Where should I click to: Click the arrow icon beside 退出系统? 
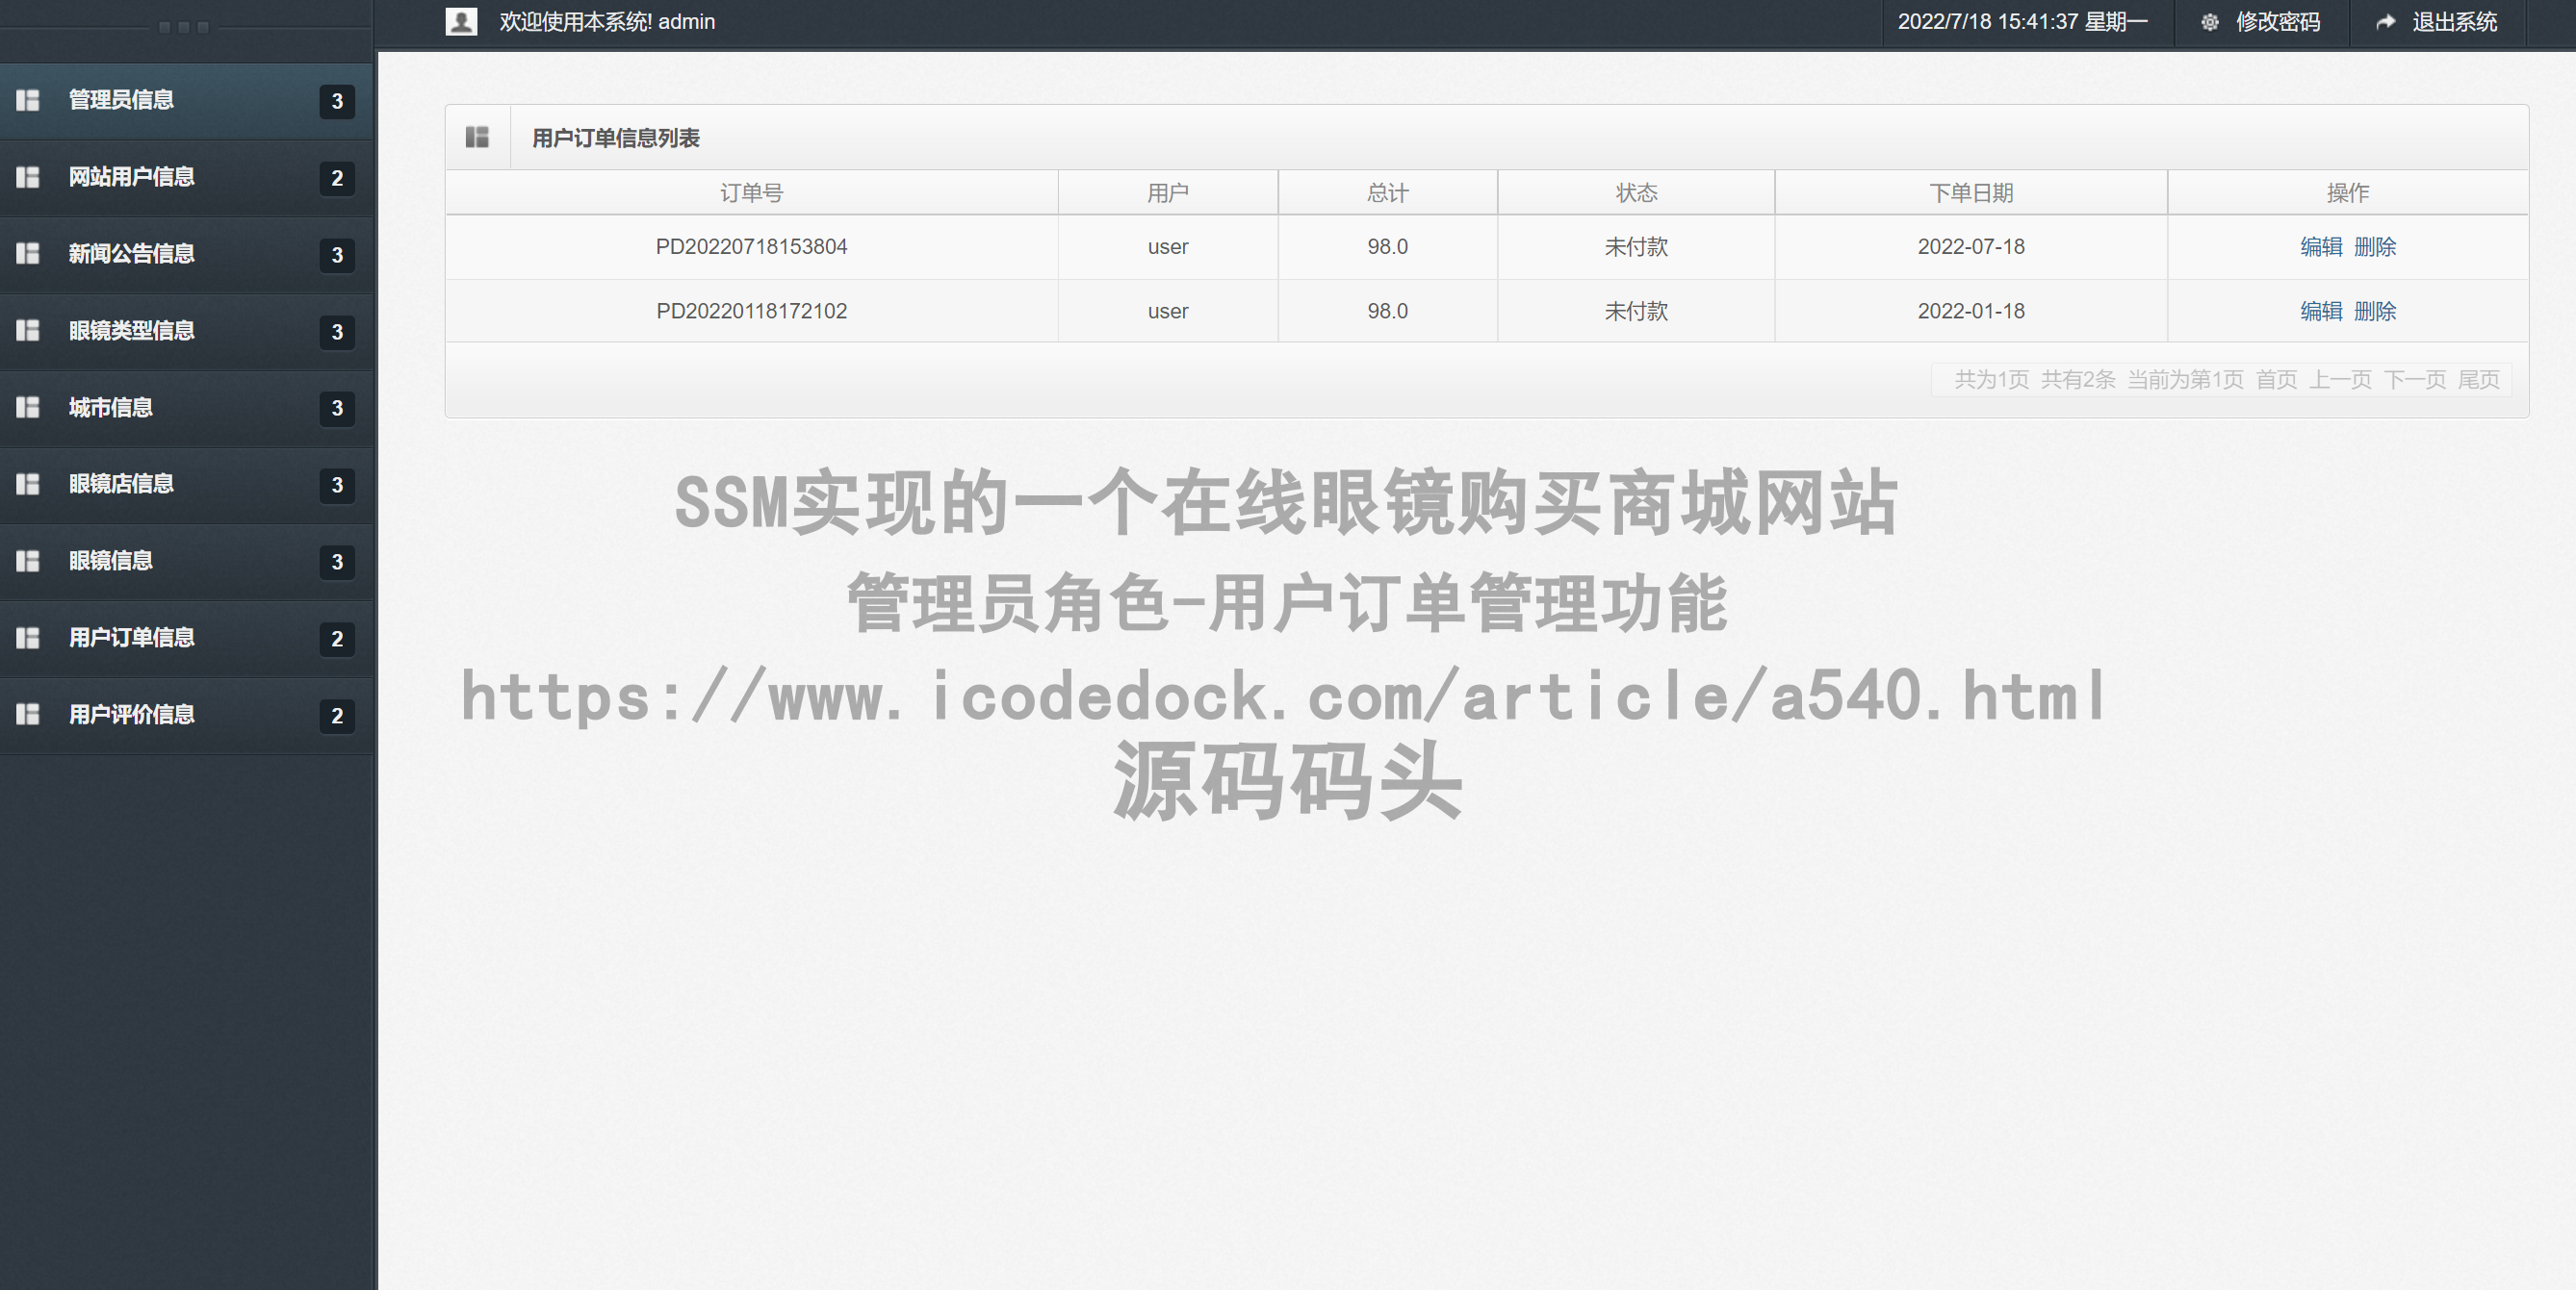coord(2385,21)
